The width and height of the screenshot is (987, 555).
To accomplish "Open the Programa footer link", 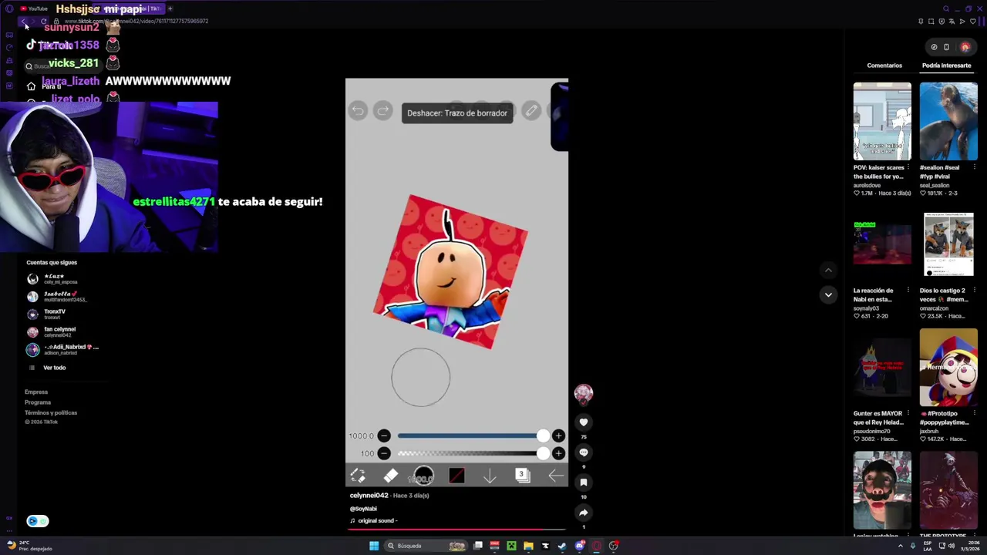I will 38,402.
